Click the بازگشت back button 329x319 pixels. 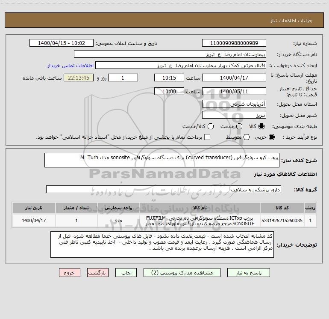pos(98,272)
